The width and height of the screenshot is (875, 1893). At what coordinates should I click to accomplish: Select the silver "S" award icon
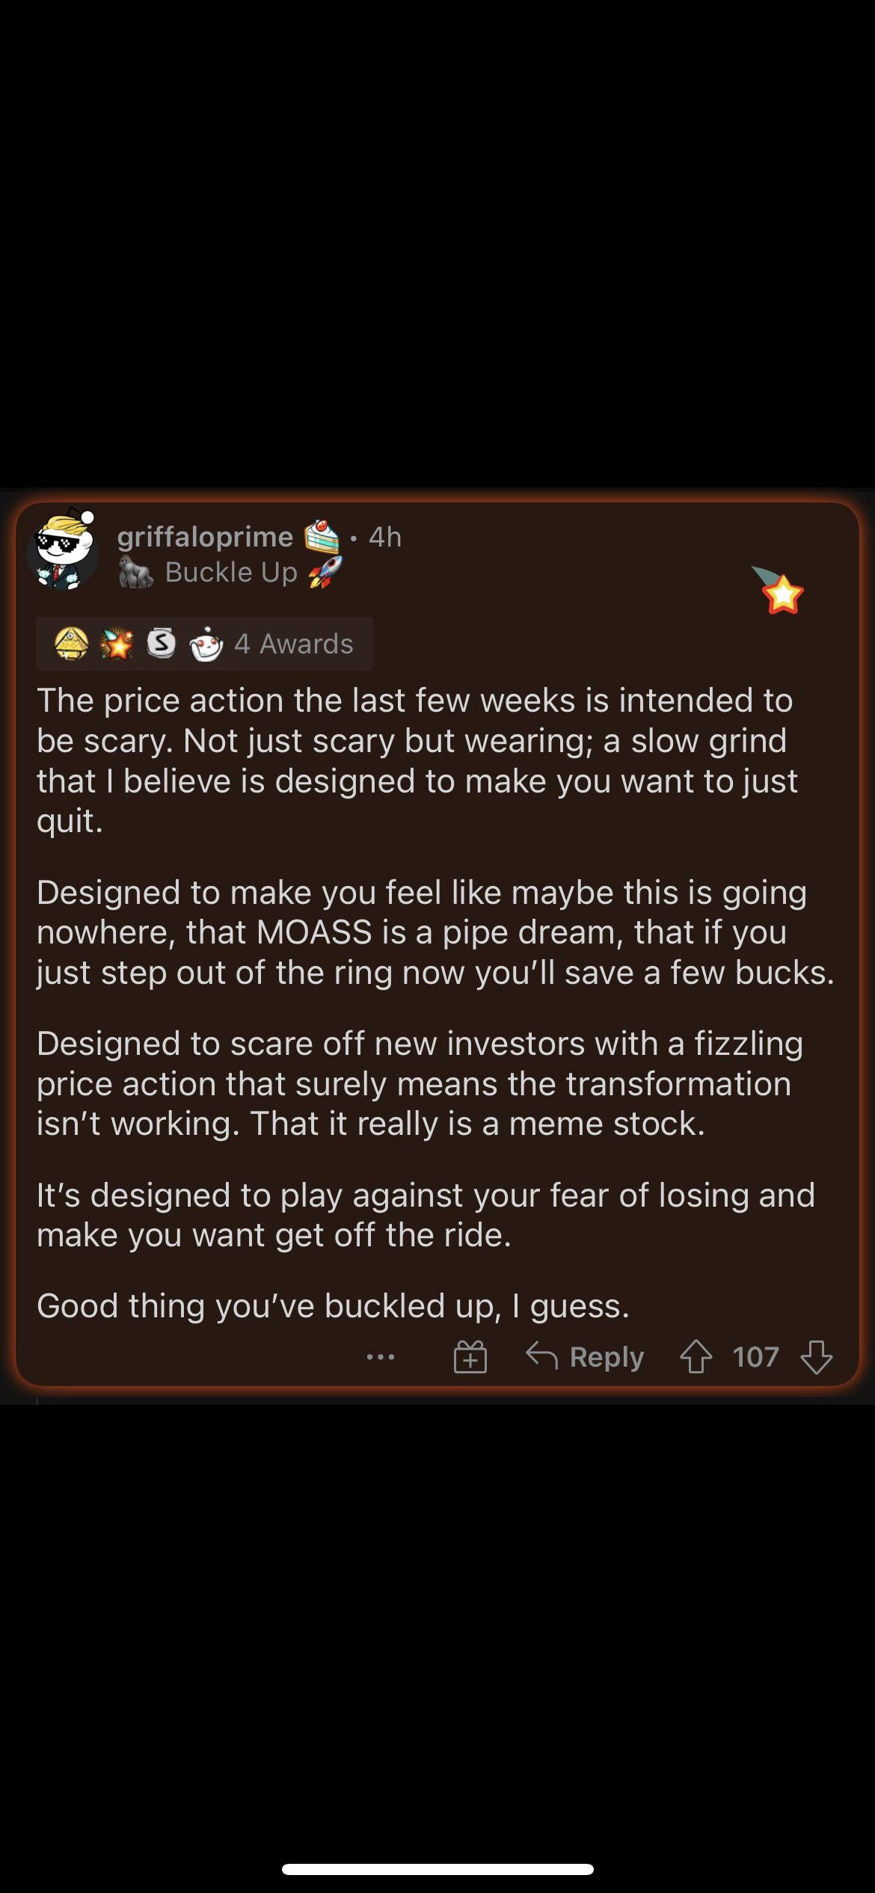tap(162, 643)
